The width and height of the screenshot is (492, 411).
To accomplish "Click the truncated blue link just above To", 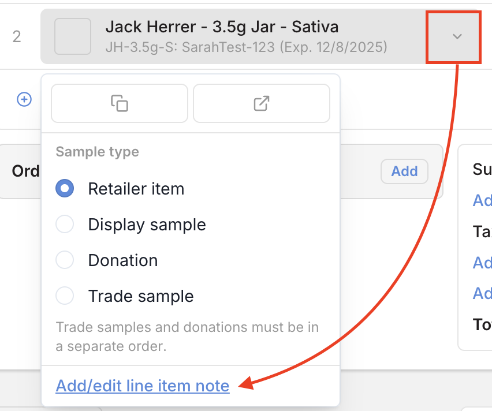I will [x=482, y=293].
